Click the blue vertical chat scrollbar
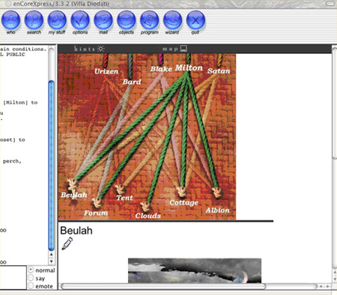This screenshot has height=295, width=337. (x=52, y=165)
